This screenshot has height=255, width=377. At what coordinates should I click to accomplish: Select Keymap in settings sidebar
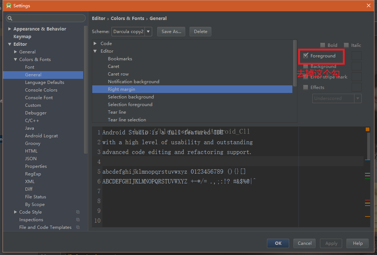coord(22,37)
